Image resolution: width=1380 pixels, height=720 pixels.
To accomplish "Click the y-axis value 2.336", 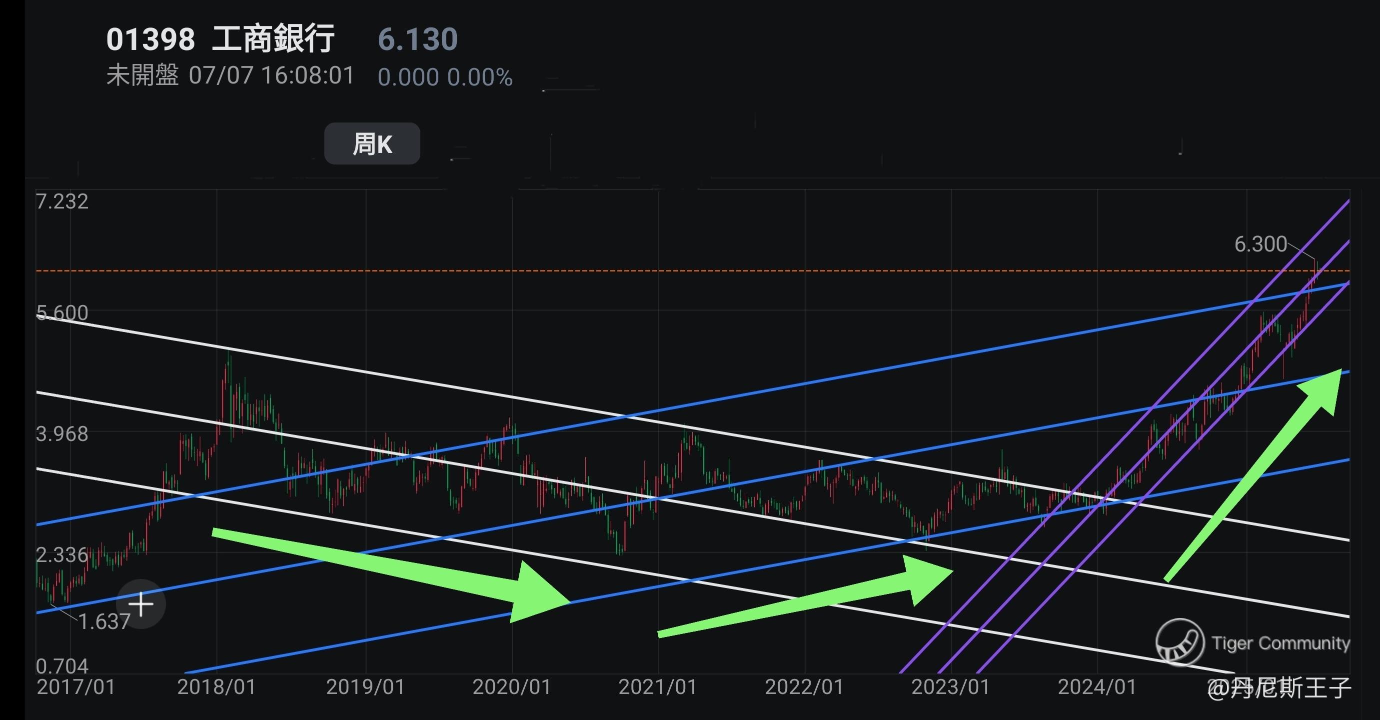I will 62,555.
